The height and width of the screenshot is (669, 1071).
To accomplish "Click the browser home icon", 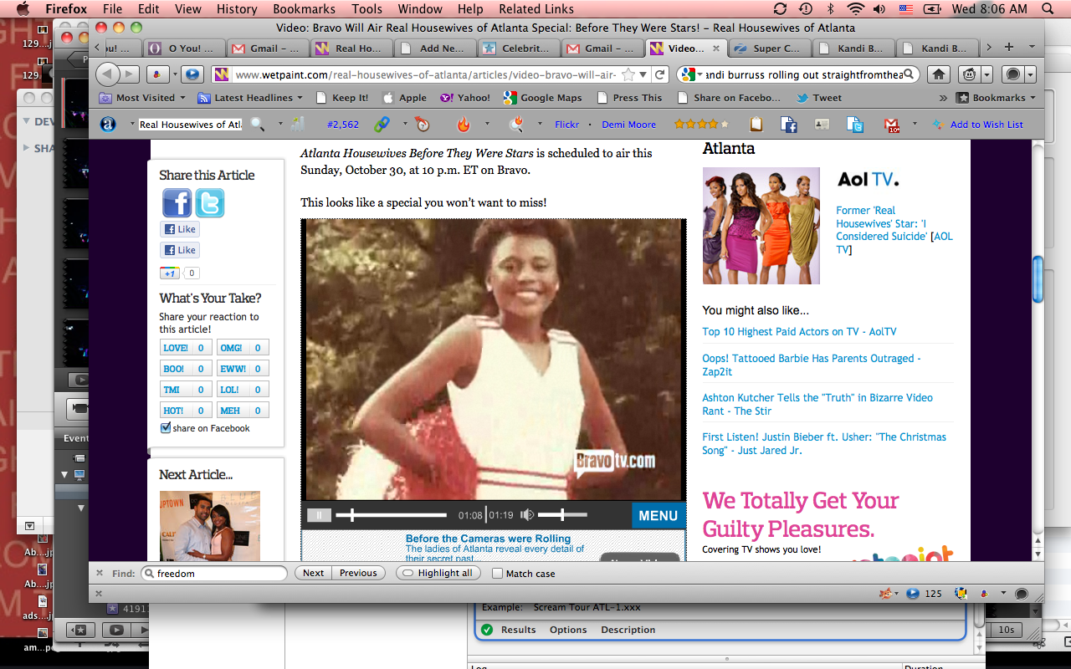I will 939,74.
